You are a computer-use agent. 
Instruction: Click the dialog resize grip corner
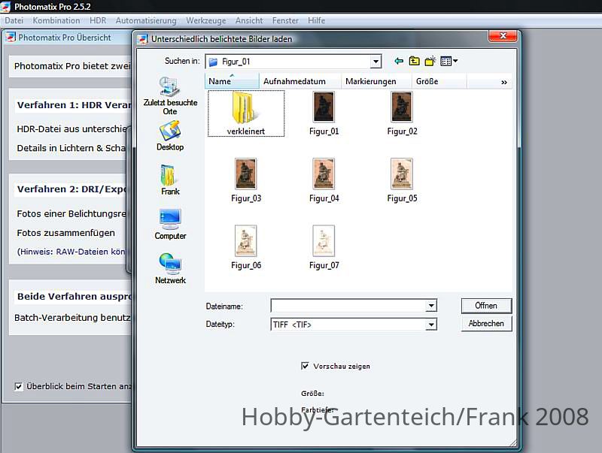pos(512,442)
